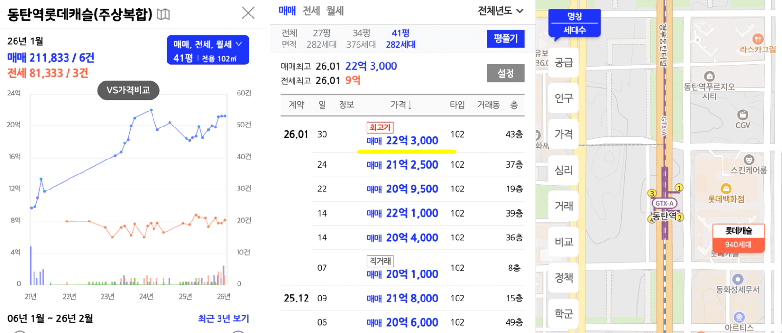Click the CGV cinema map marker
This screenshot has width=782, height=333.
(742, 115)
